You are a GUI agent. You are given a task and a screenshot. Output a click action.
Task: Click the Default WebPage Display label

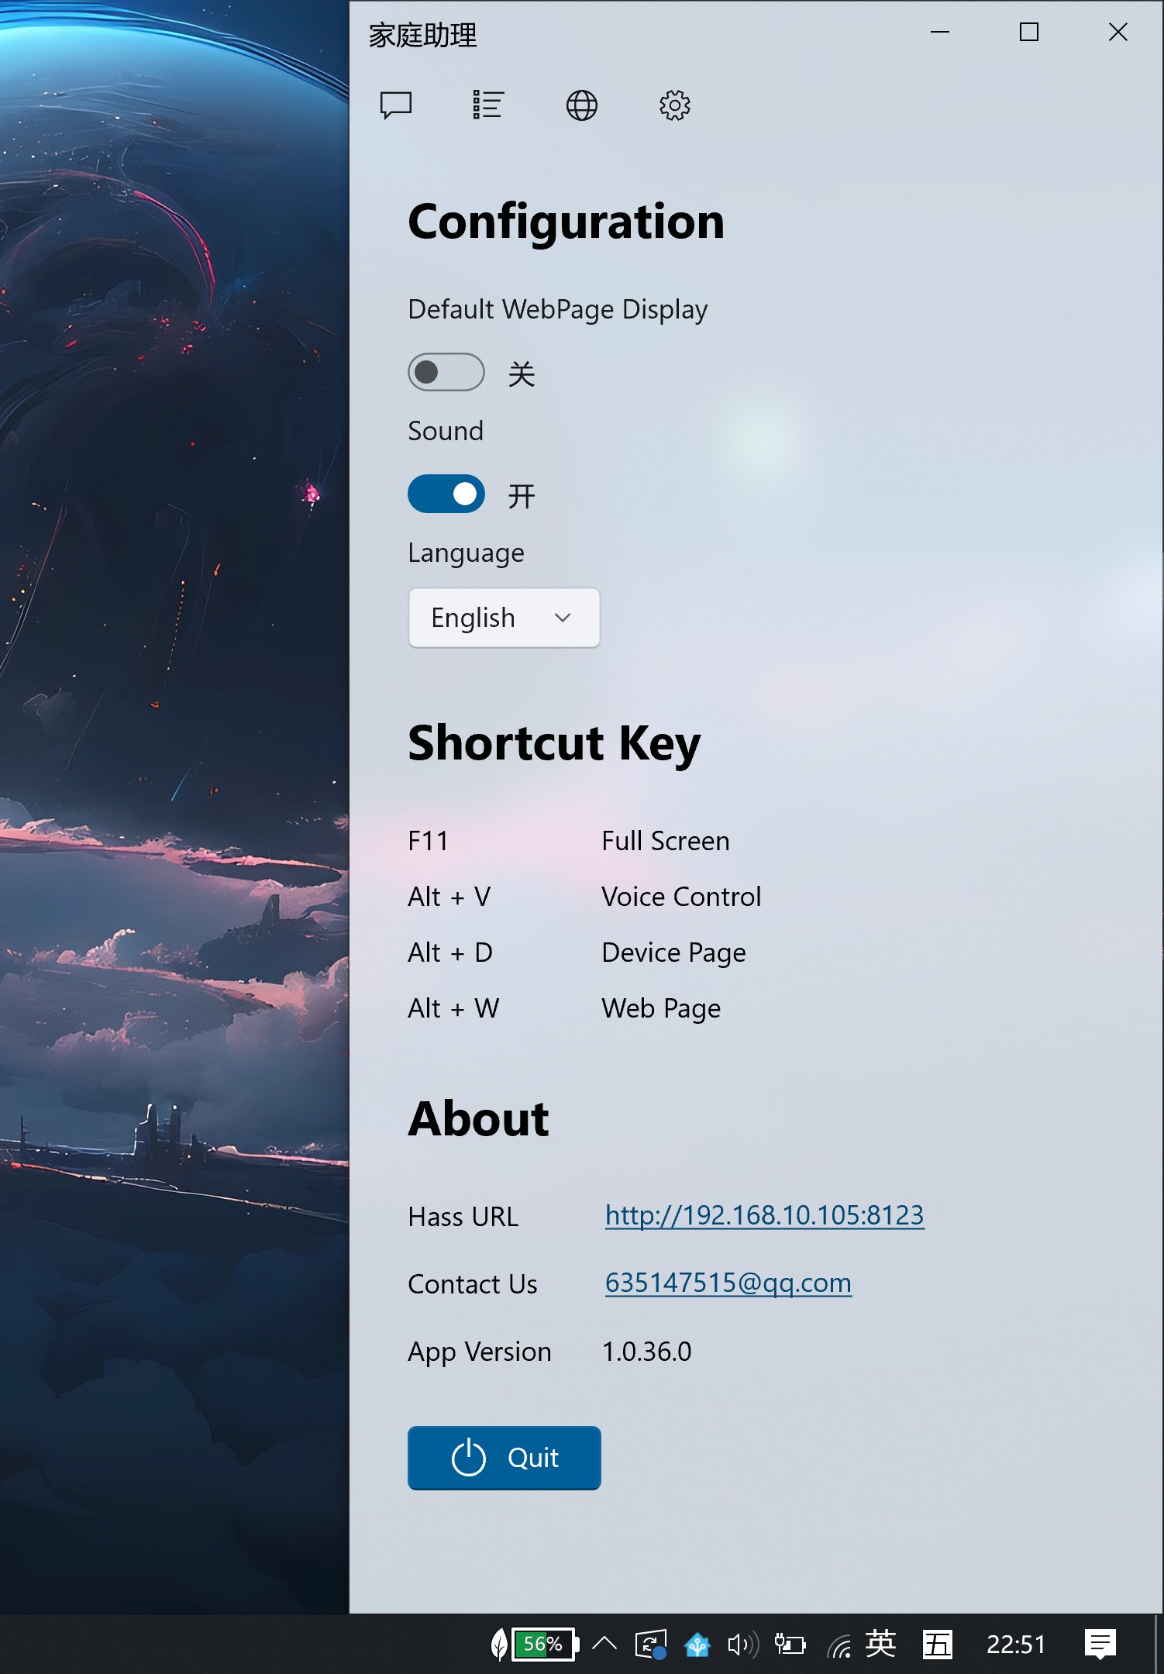[558, 310]
